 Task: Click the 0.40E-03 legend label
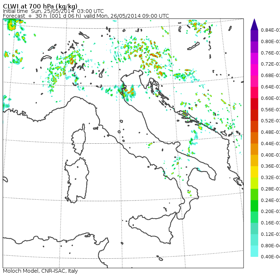point(270,155)
